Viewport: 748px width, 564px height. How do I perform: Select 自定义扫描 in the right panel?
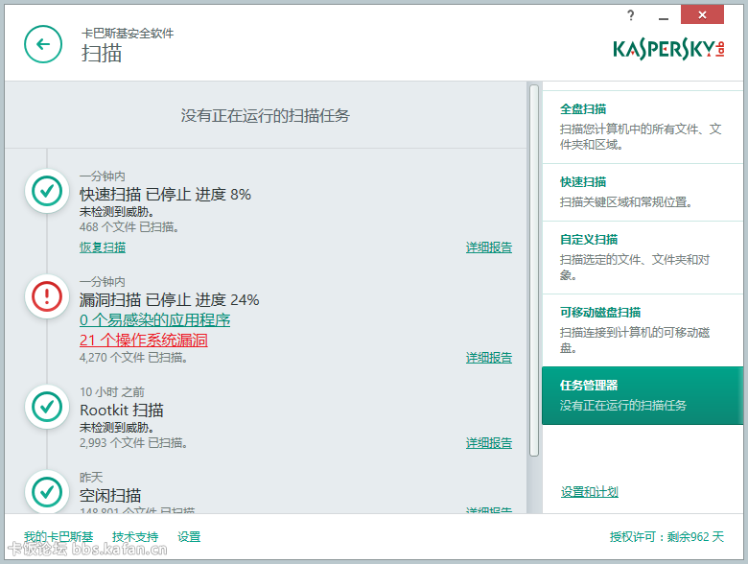643,258
